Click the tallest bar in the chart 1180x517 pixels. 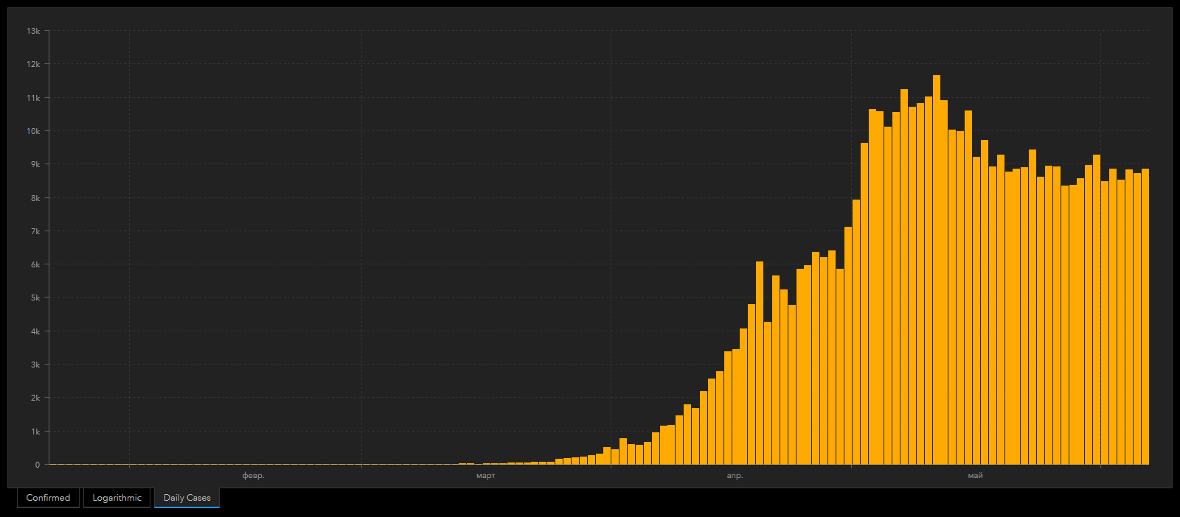click(x=936, y=272)
